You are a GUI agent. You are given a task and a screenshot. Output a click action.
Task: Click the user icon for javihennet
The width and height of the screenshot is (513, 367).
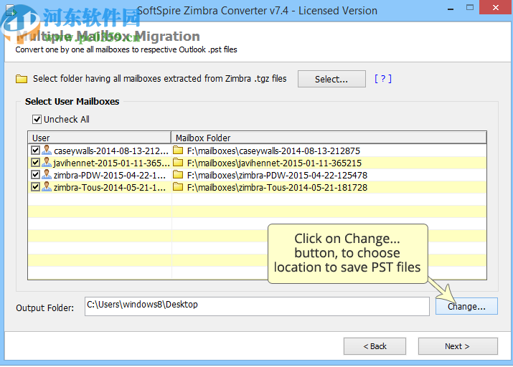tap(47, 163)
